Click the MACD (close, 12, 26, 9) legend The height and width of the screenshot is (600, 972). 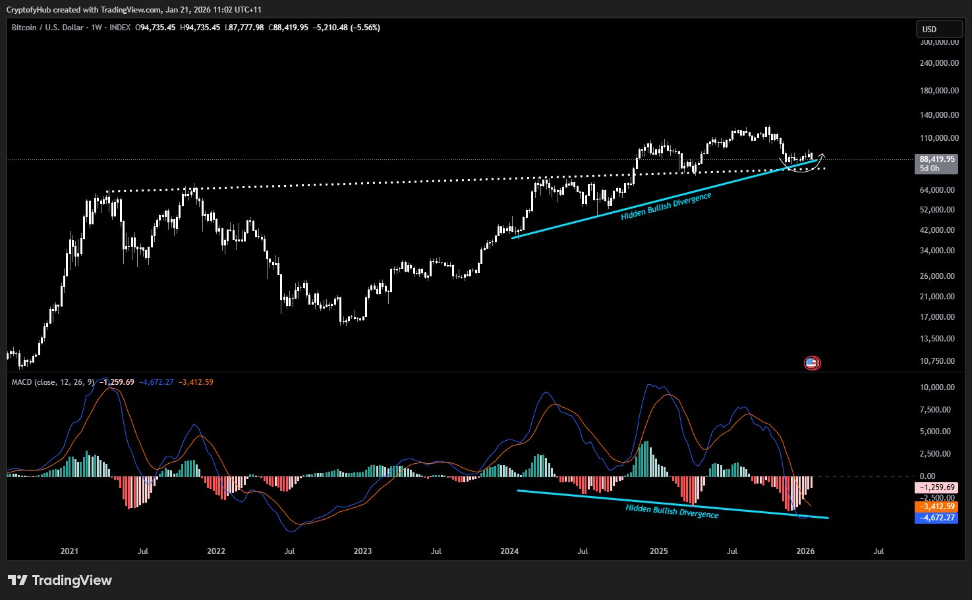click(x=53, y=382)
